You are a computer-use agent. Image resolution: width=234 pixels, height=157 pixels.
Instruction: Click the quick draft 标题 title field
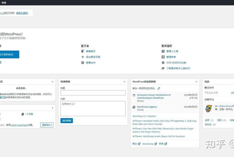tap(93, 93)
